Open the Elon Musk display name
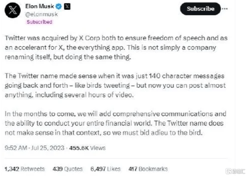The height and width of the screenshot is (176, 247). (x=40, y=6)
